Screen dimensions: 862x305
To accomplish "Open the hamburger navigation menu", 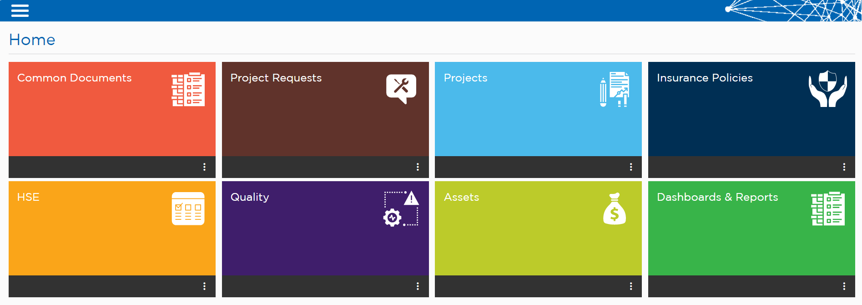I will [x=20, y=10].
